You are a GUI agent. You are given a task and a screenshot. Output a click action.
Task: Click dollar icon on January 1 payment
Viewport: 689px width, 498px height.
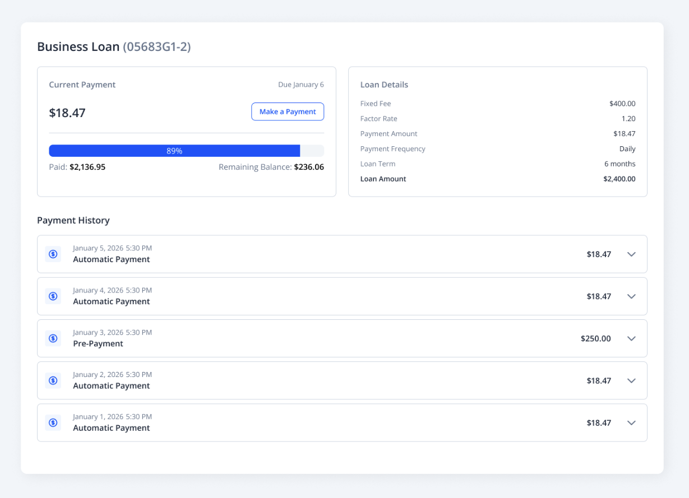point(53,423)
